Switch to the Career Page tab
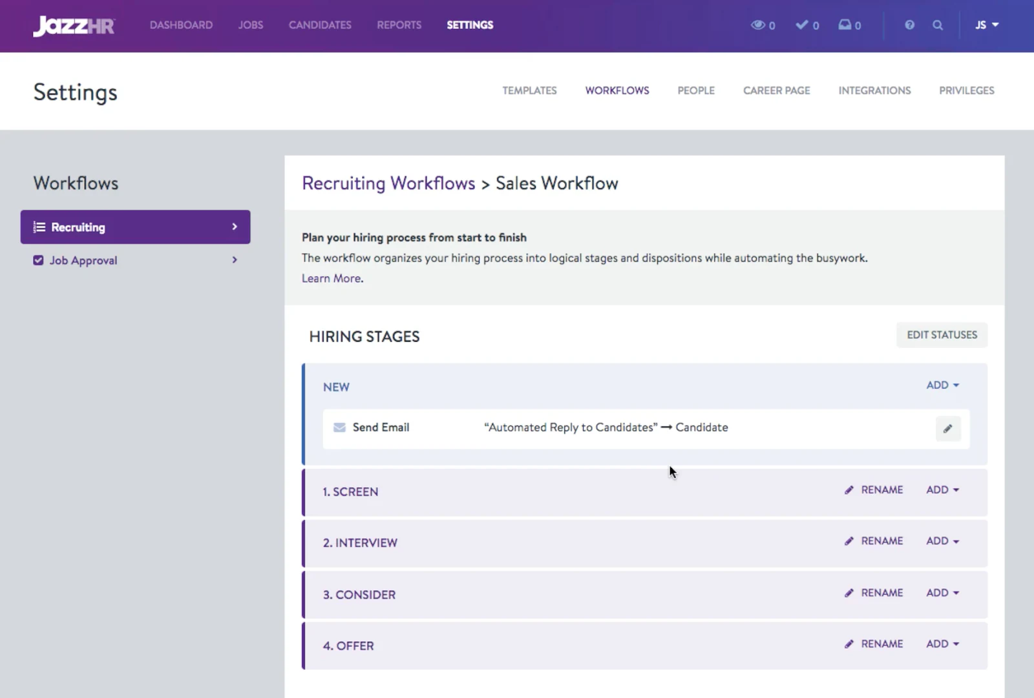Image resolution: width=1034 pixels, height=698 pixels. (x=777, y=90)
